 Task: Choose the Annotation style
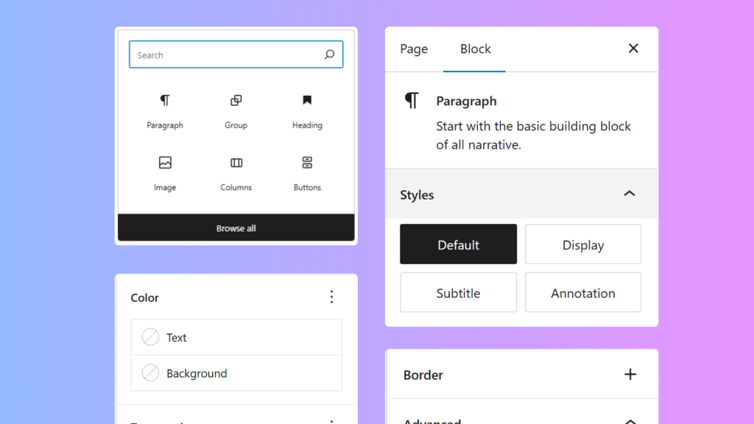(583, 292)
